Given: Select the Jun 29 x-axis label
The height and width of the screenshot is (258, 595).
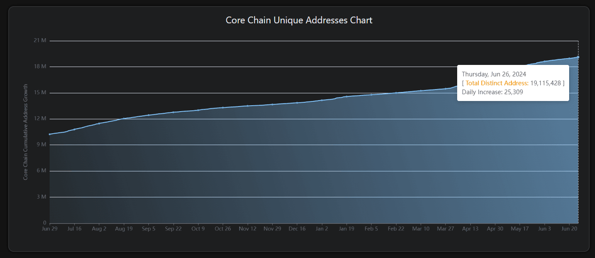Looking at the screenshot, I should pyautogui.click(x=50, y=228).
